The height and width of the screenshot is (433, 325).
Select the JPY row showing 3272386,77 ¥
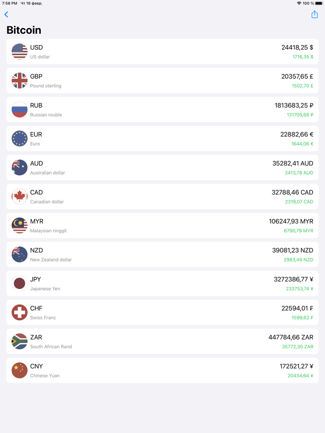[x=162, y=283]
